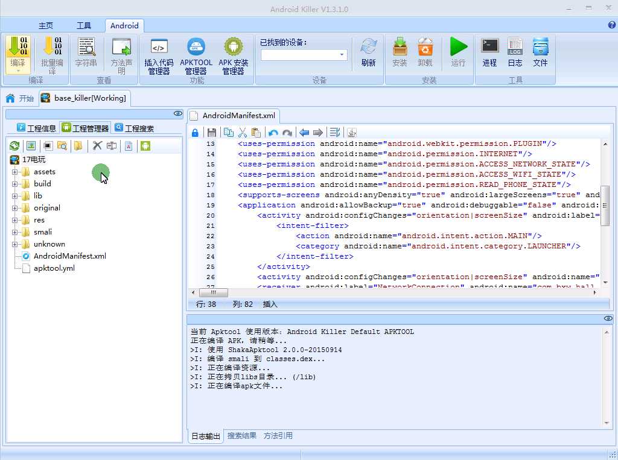
Task: Navigate forward with gray right arrow
Action: 318,133
